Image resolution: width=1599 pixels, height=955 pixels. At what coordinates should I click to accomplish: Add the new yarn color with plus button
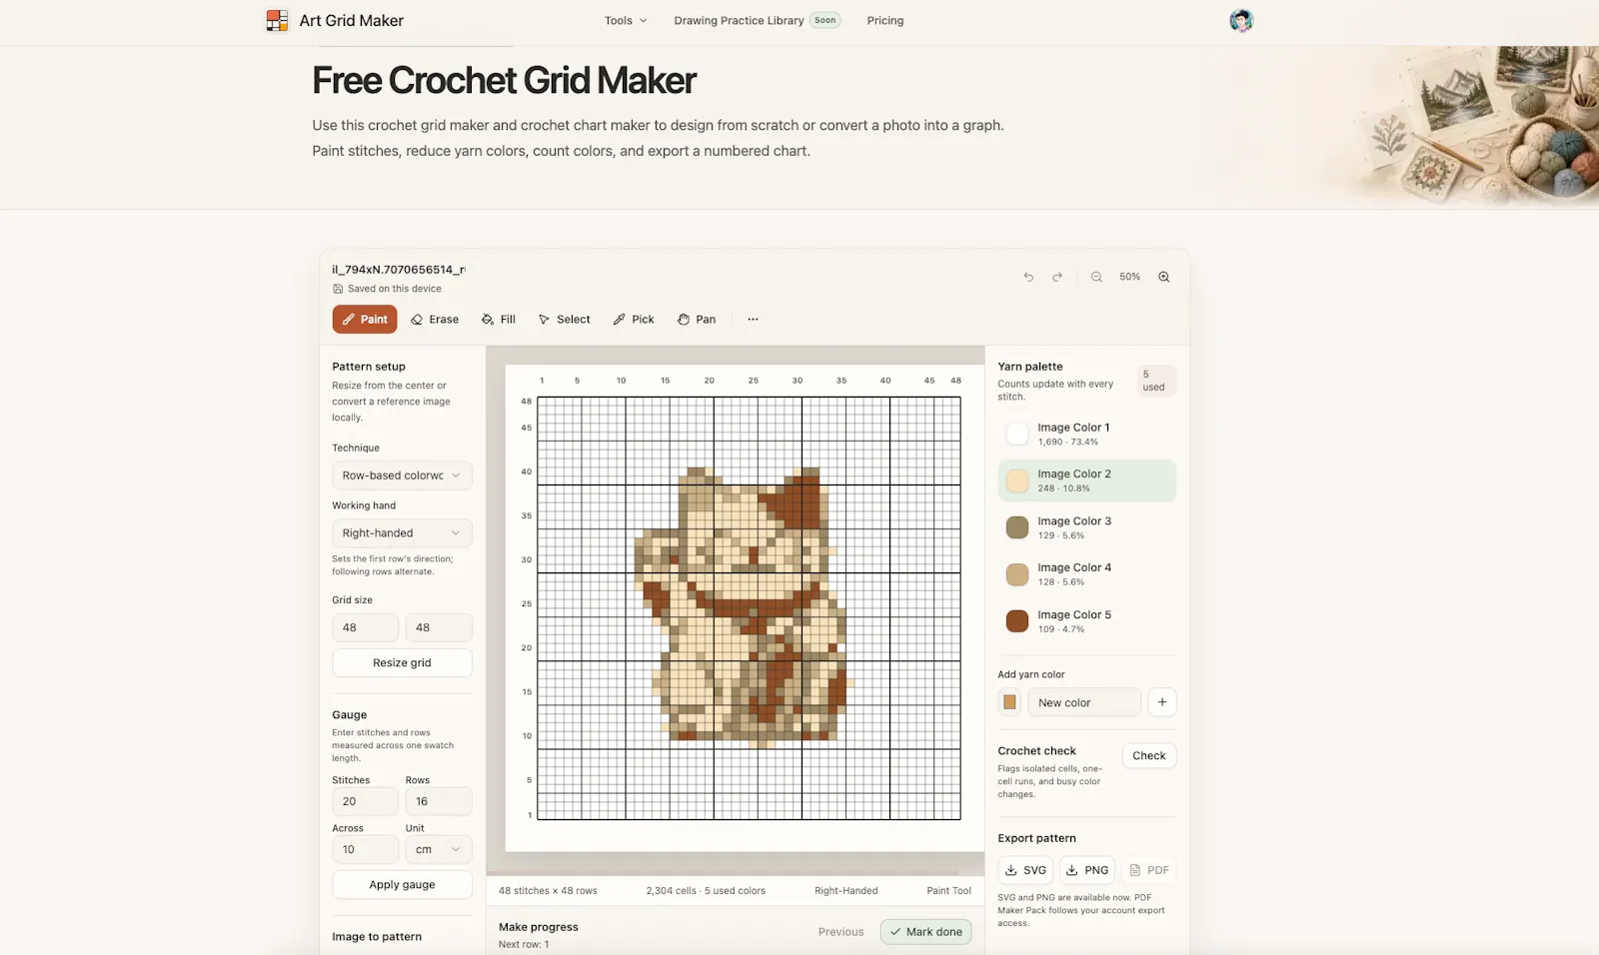(x=1162, y=702)
